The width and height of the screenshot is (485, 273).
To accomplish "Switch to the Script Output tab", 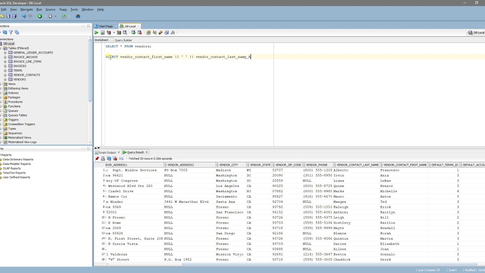I will pyautogui.click(x=107, y=152).
